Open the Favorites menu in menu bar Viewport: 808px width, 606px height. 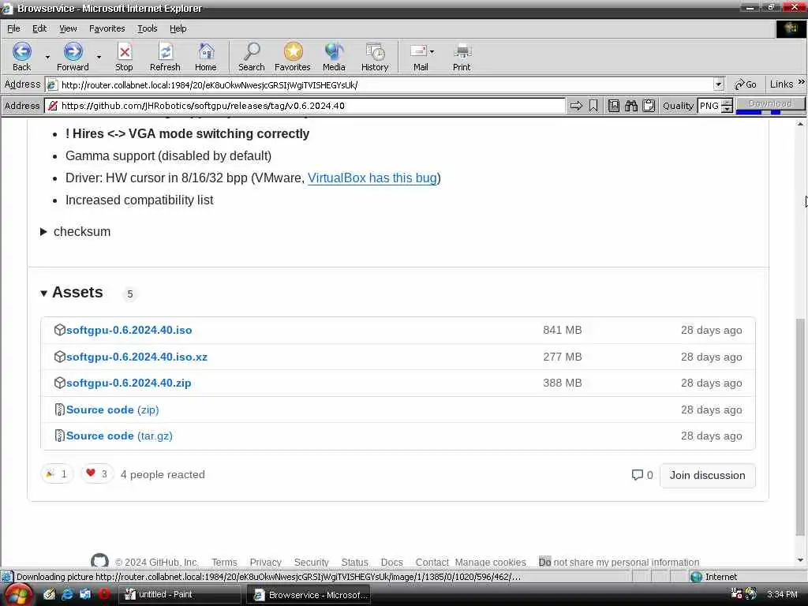pos(107,29)
